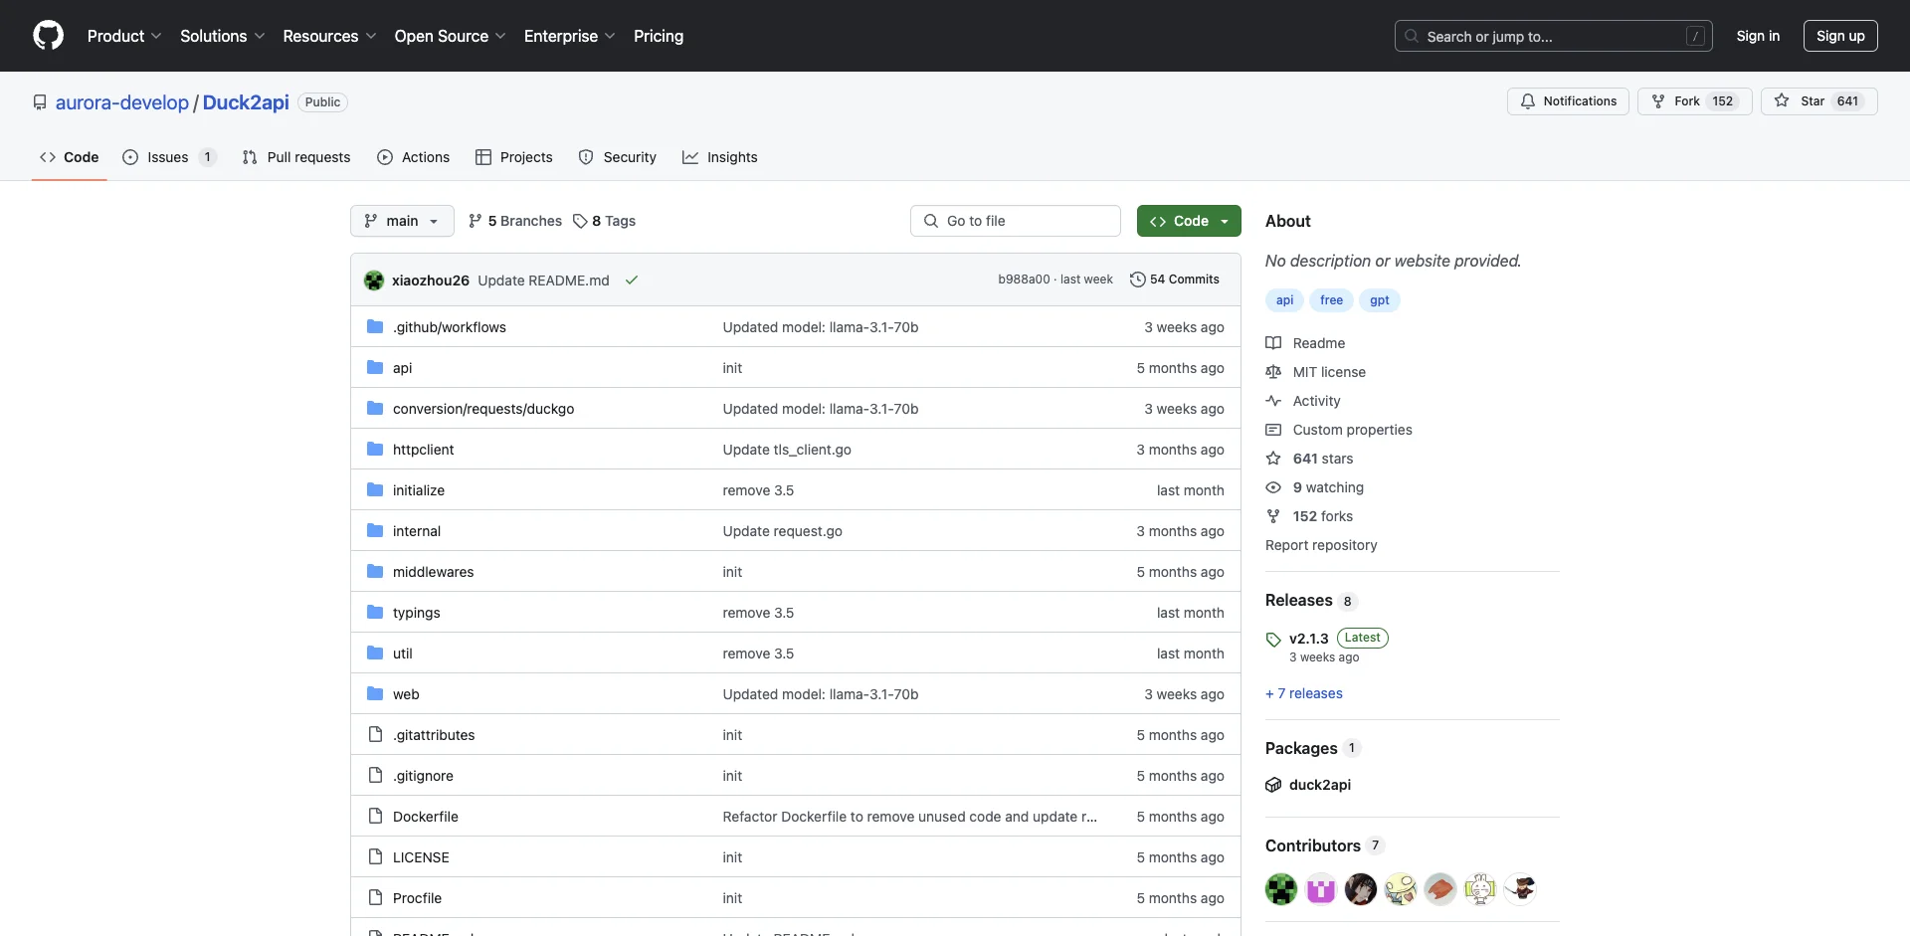Viewport: 1910px width, 936px height.
Task: Switch to the Projects tab
Action: click(514, 157)
